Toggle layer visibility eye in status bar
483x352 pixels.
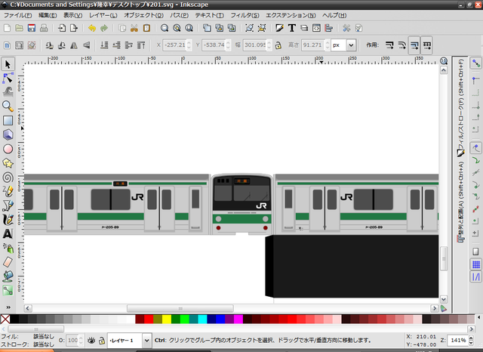(x=91, y=341)
